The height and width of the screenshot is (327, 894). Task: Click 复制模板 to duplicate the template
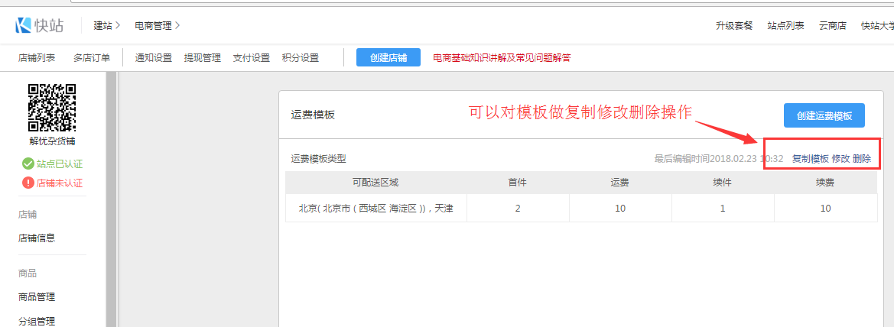810,159
